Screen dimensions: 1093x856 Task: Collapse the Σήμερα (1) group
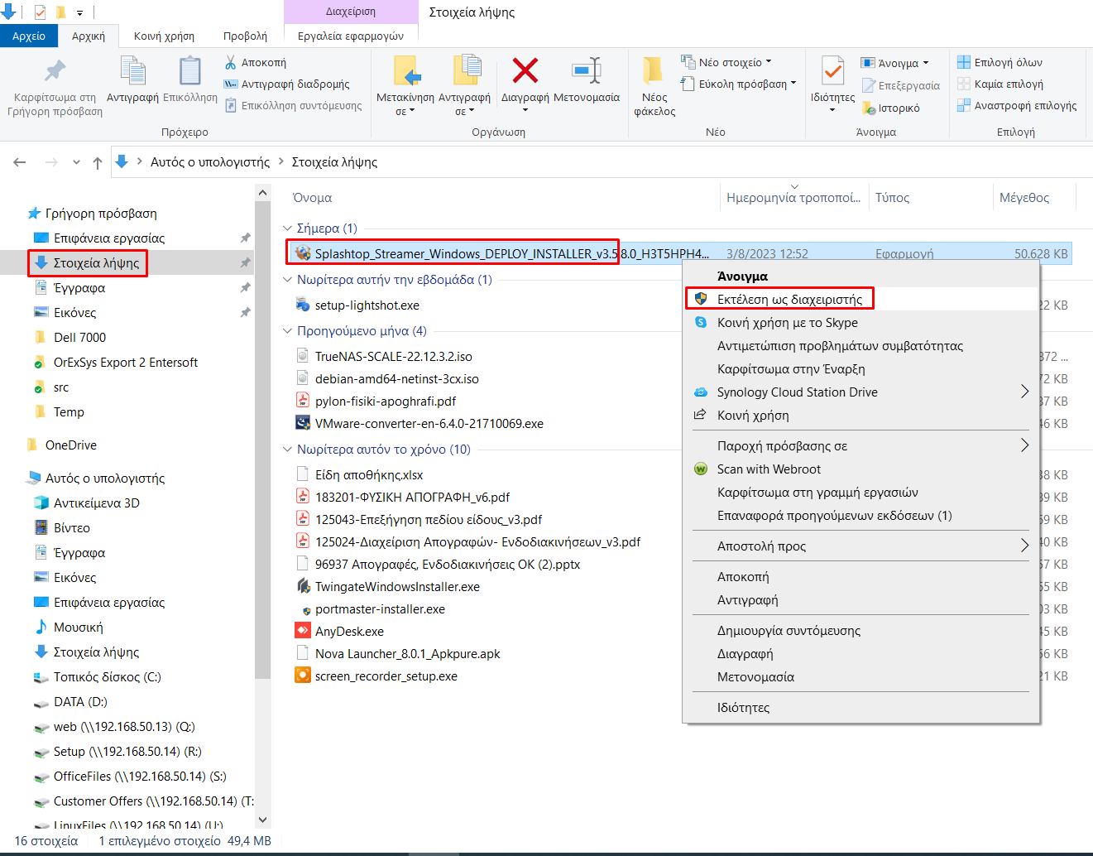tap(287, 228)
